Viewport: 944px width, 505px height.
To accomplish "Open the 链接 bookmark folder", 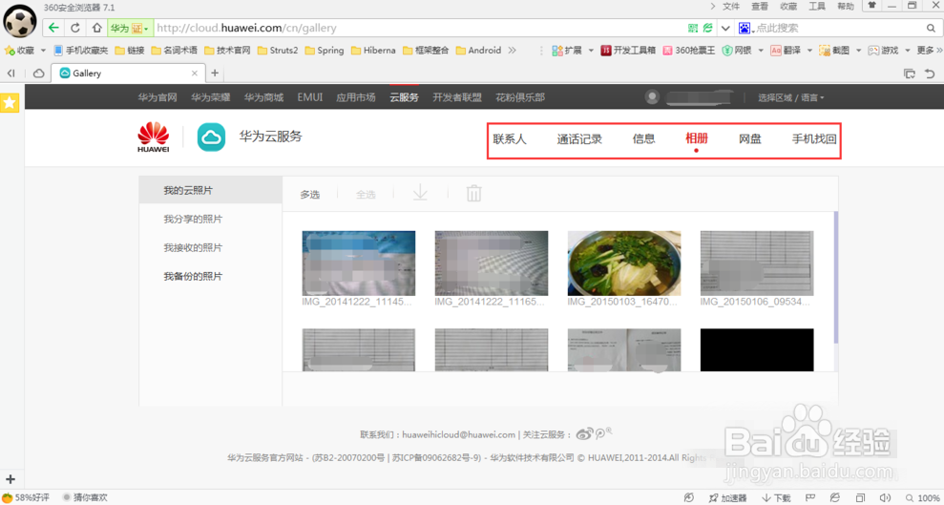I will [x=130, y=51].
